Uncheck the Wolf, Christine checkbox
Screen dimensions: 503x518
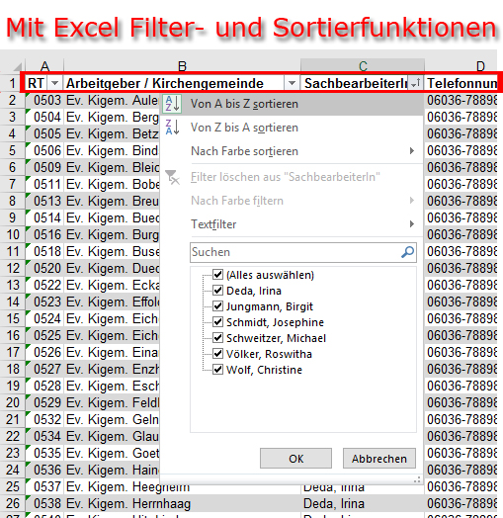217,369
